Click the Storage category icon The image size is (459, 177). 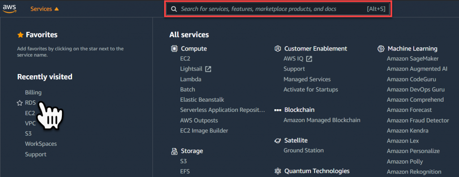(174, 151)
